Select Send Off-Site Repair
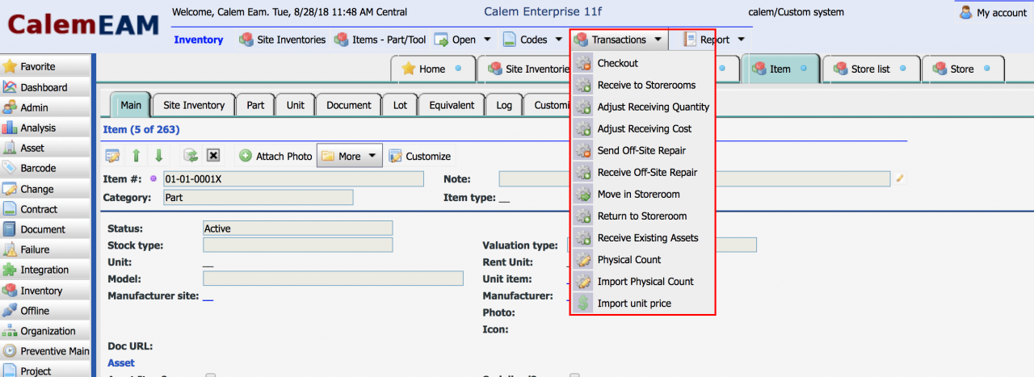 click(642, 150)
